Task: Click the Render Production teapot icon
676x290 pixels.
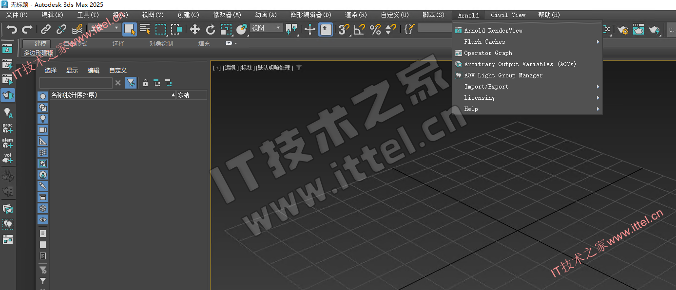Action: (654, 30)
